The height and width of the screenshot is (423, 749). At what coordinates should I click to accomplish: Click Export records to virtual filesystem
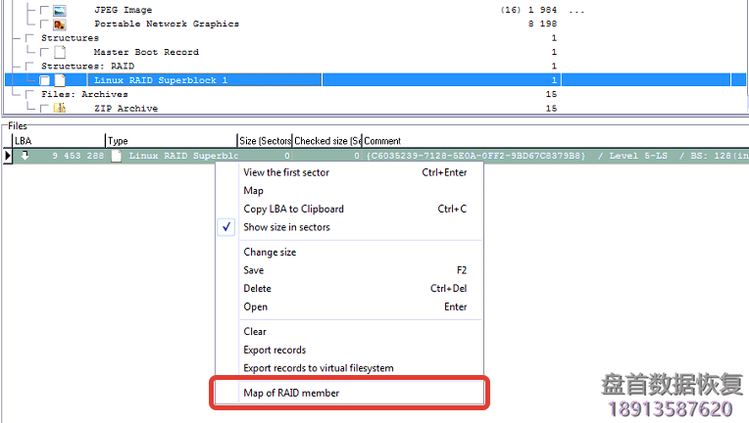318,368
